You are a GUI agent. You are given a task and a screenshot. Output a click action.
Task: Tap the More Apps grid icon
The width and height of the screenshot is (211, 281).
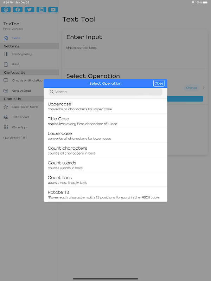pyautogui.click(x=6, y=127)
